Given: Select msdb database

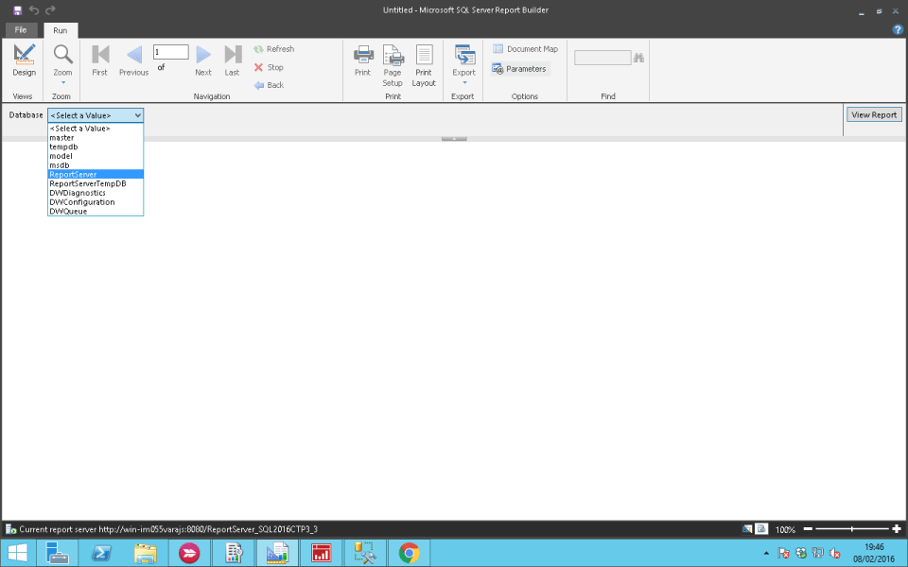Looking at the screenshot, I should tap(96, 165).
